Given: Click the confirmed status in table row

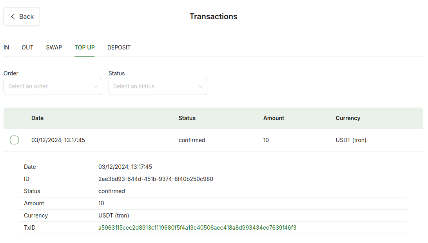Looking at the screenshot, I should pyautogui.click(x=192, y=140).
